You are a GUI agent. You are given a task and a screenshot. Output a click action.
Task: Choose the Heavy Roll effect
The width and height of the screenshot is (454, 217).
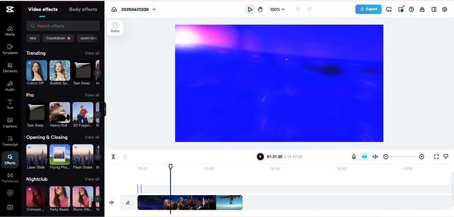pos(60,112)
